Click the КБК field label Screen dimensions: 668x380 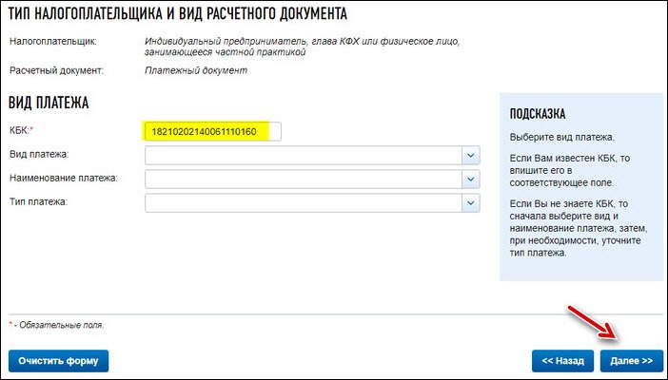pos(21,131)
